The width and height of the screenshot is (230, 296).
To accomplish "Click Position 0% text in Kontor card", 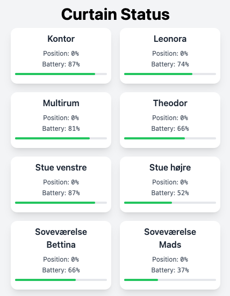I will [61, 54].
